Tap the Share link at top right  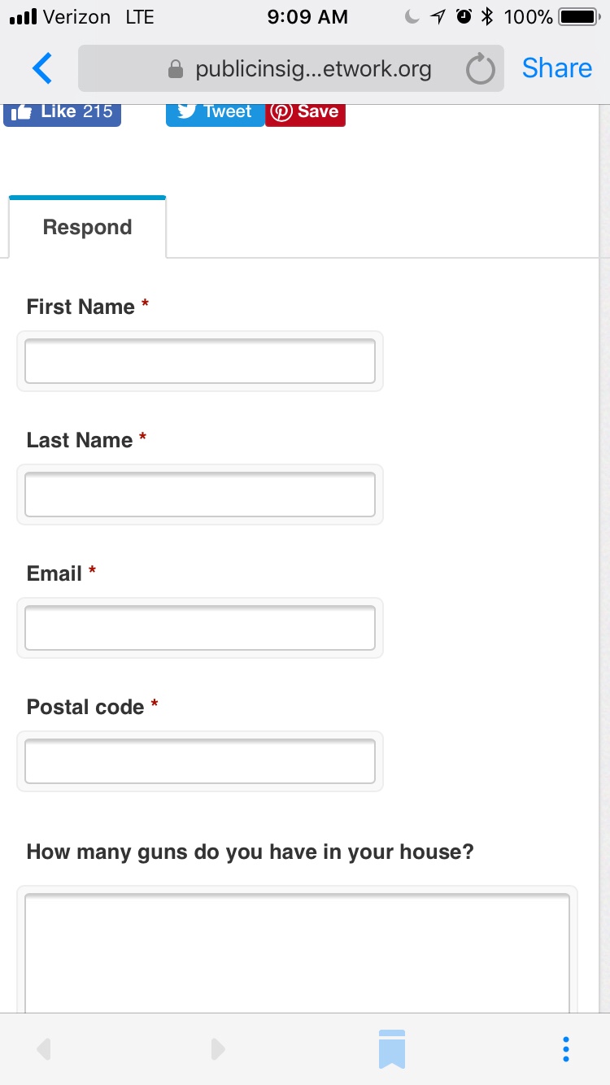556,68
